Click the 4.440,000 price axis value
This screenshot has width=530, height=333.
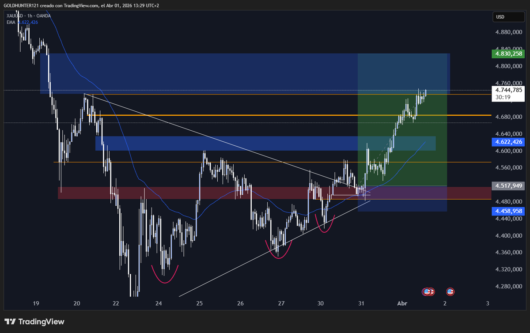(x=509, y=219)
